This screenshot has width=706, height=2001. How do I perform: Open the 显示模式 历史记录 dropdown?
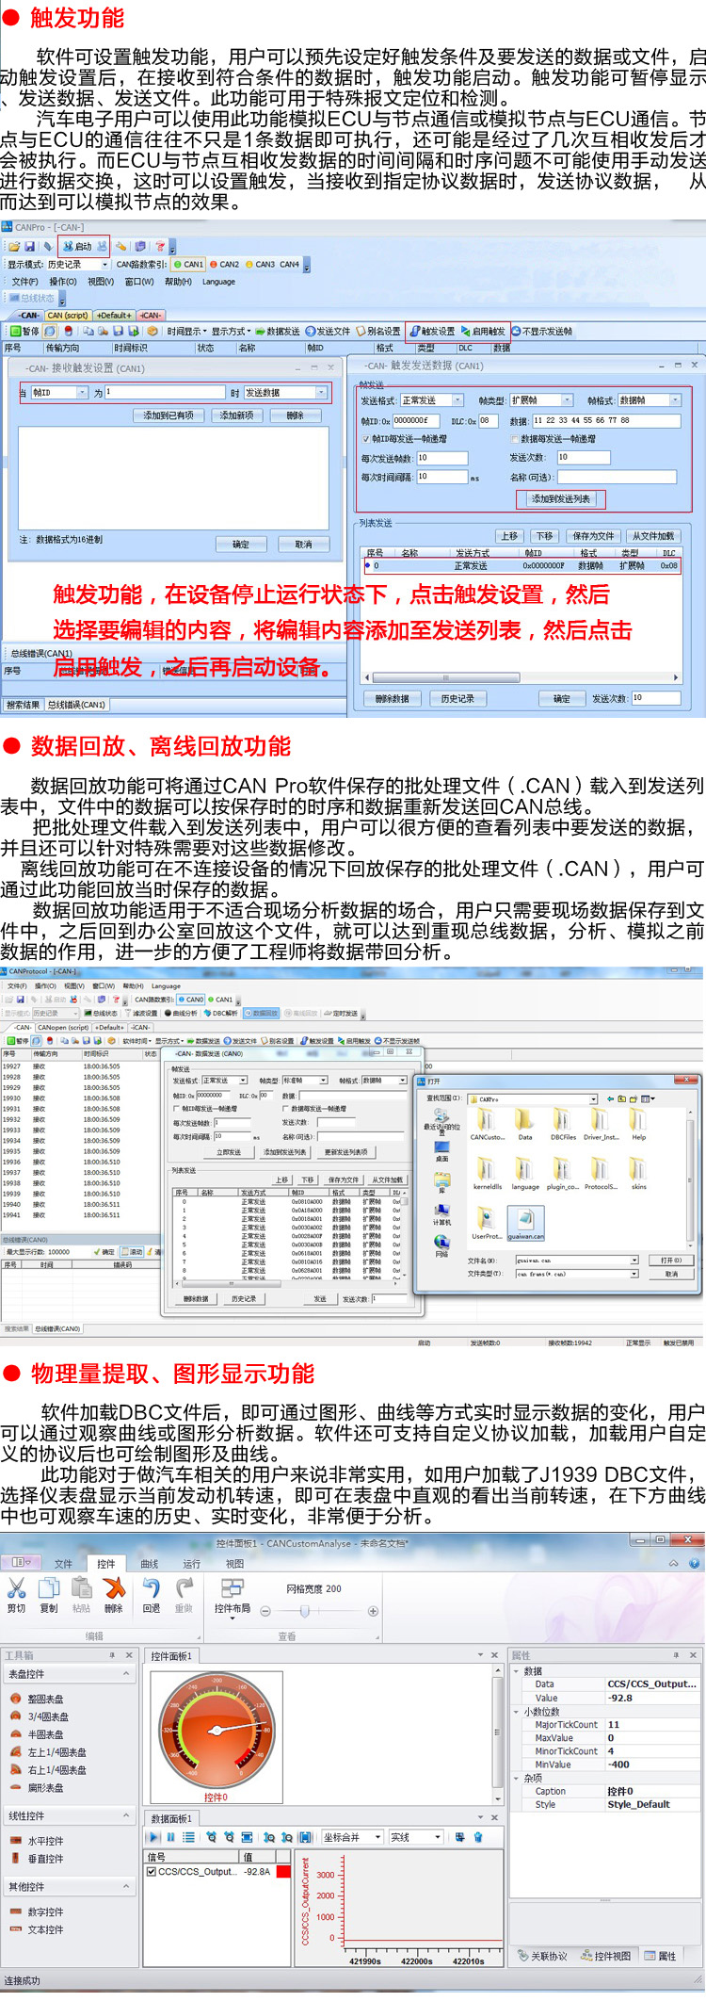pos(104,265)
